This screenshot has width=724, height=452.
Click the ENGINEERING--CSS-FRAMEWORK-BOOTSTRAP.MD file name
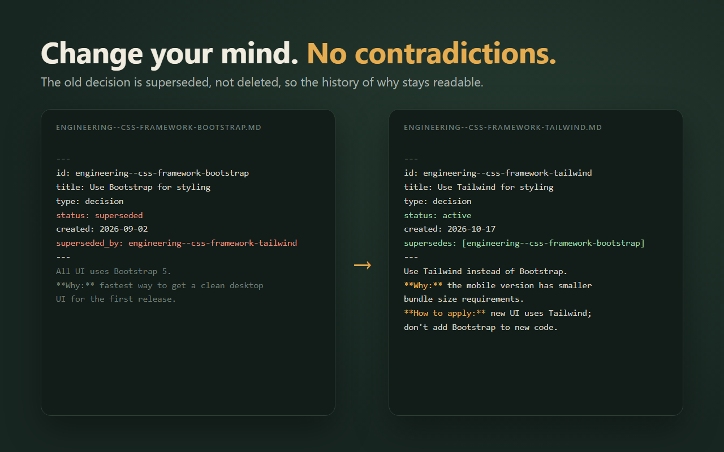click(158, 128)
